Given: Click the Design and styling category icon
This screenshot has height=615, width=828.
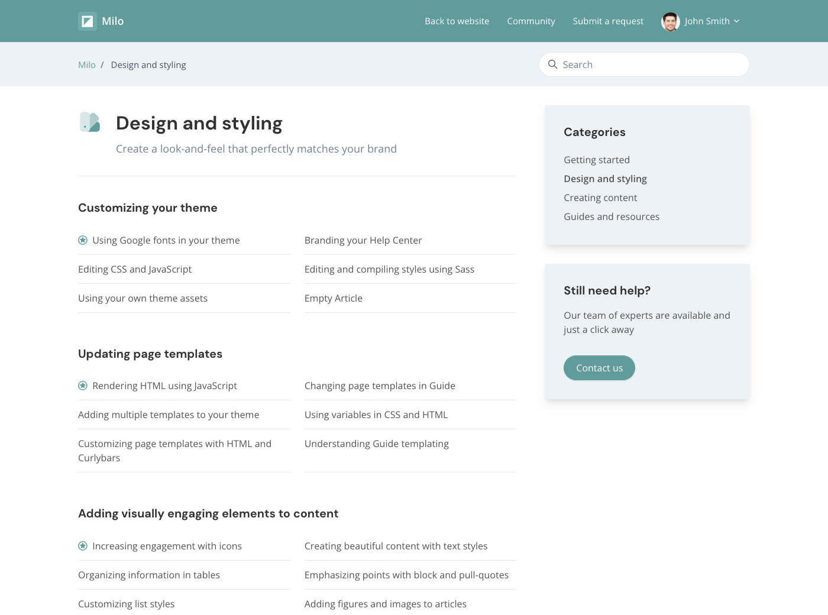Looking at the screenshot, I should (x=90, y=122).
